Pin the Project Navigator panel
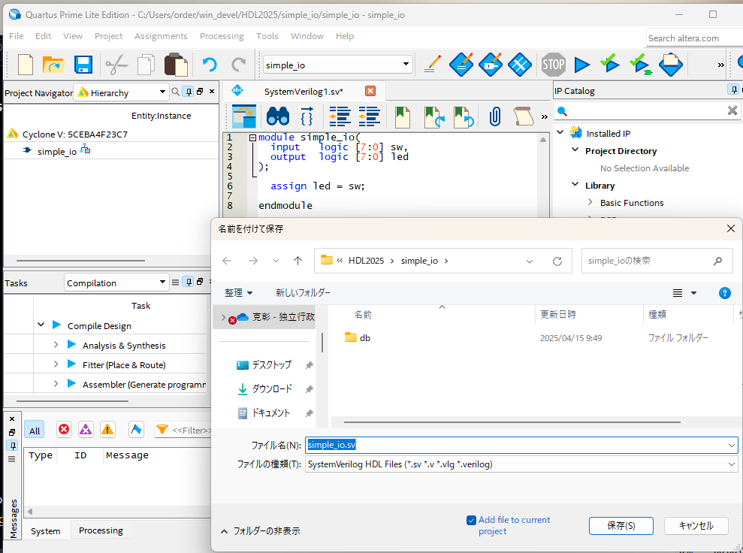743x553 pixels. tap(189, 92)
